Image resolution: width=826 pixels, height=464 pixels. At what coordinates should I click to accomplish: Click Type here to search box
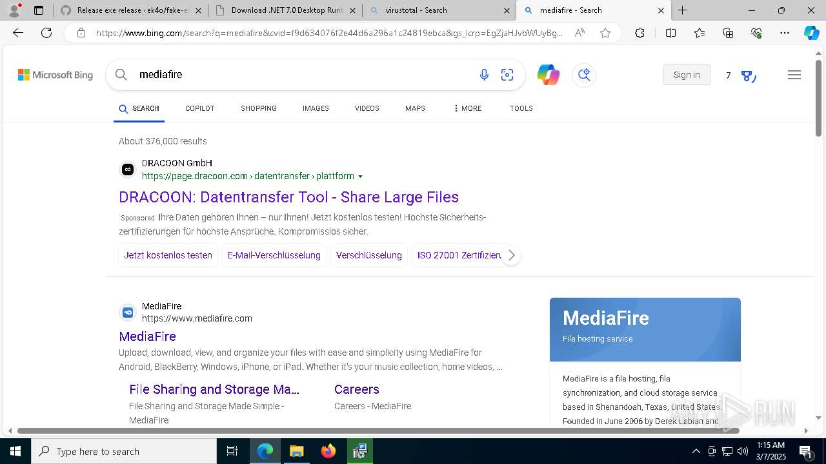124,451
